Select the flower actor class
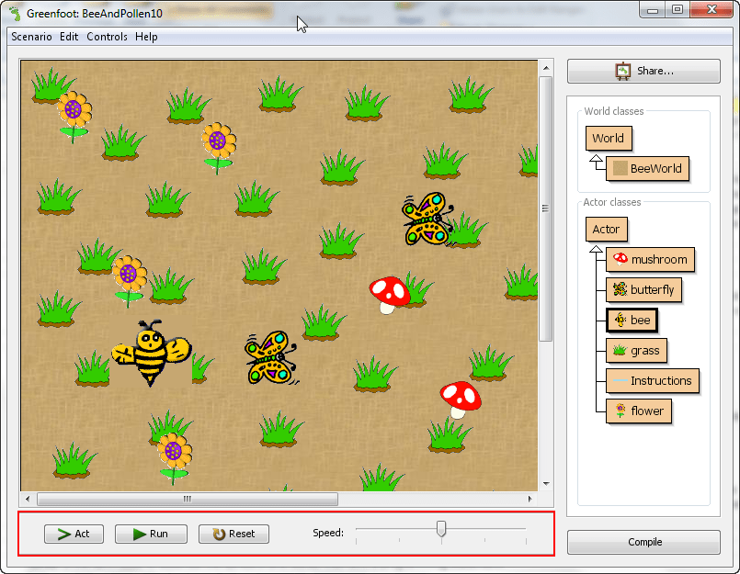Image resolution: width=740 pixels, height=574 pixels. pyautogui.click(x=639, y=411)
